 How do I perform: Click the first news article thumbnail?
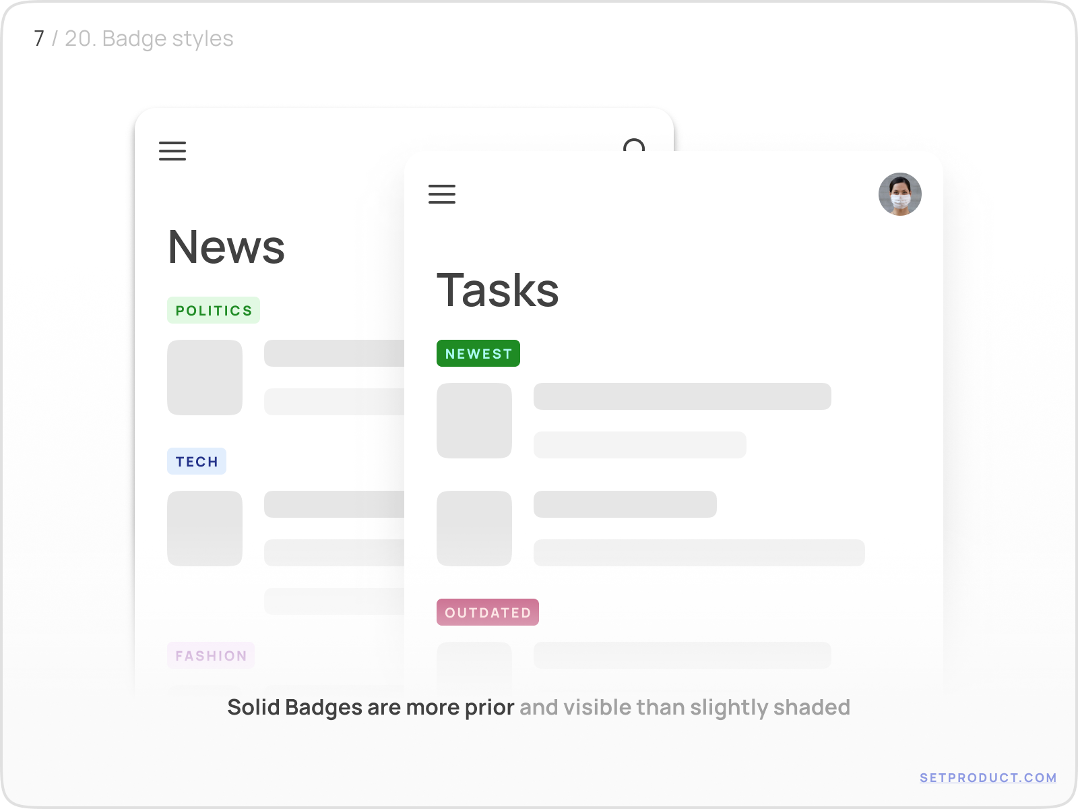(205, 378)
